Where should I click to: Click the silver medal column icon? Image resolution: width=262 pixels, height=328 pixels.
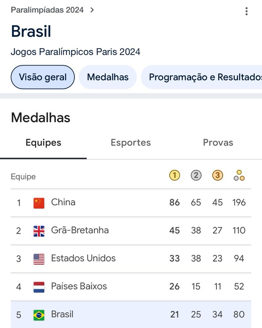click(x=196, y=176)
